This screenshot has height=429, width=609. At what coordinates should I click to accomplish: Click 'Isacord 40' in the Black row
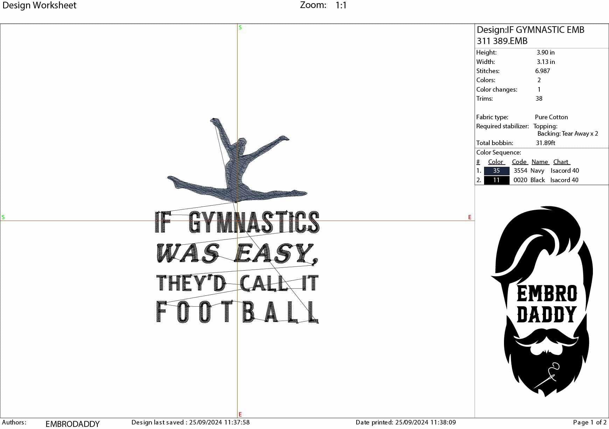564,180
